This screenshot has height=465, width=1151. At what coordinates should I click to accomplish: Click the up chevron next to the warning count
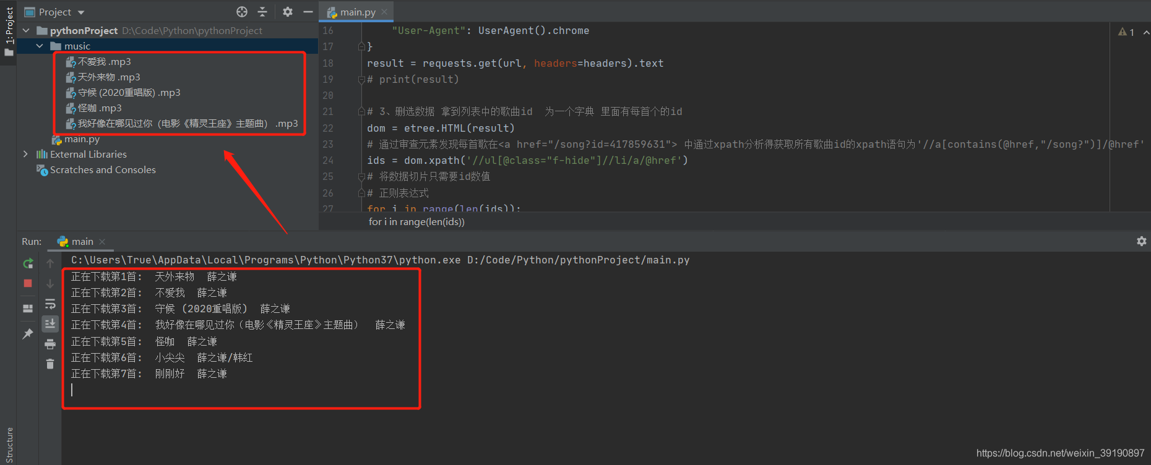point(1145,32)
